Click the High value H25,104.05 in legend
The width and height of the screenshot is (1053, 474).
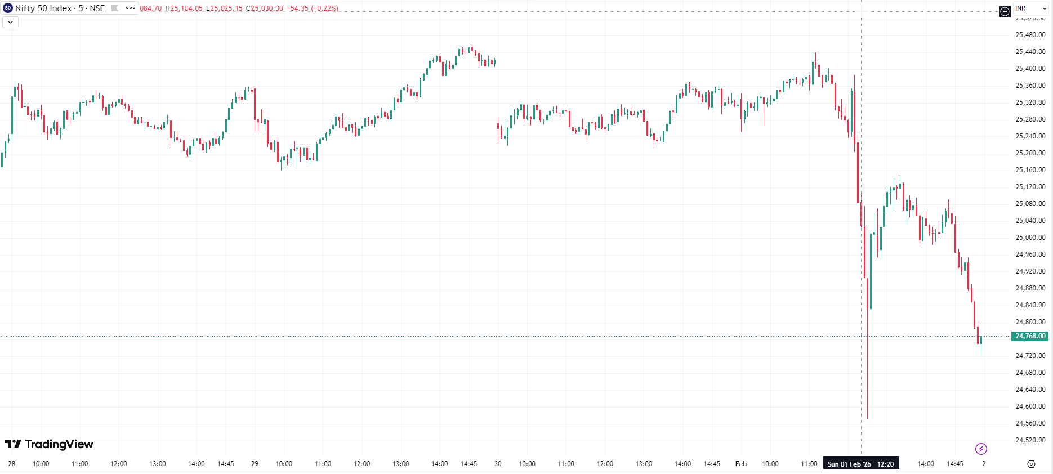[184, 8]
